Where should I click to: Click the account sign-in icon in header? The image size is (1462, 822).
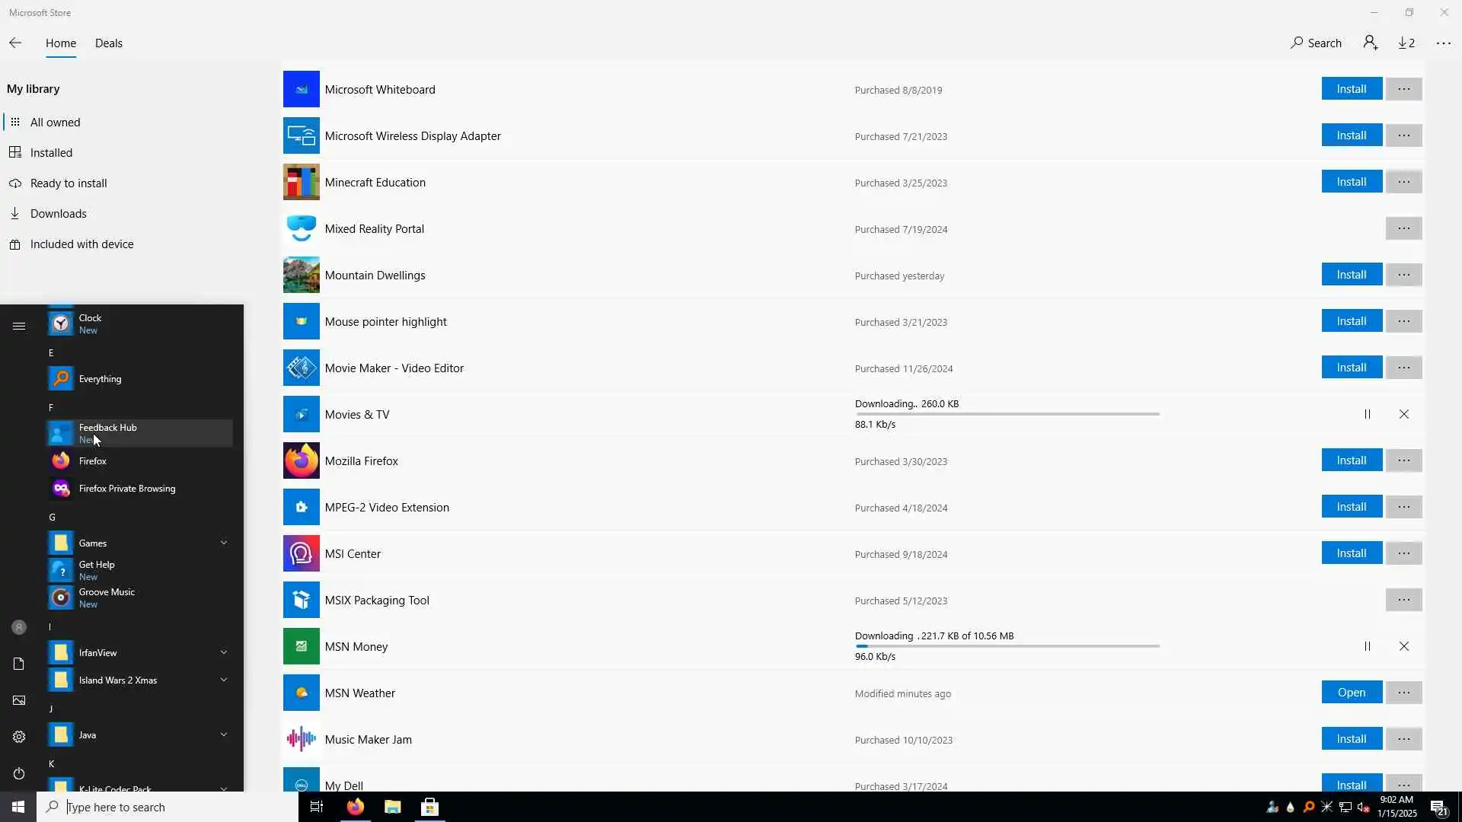[x=1371, y=43]
